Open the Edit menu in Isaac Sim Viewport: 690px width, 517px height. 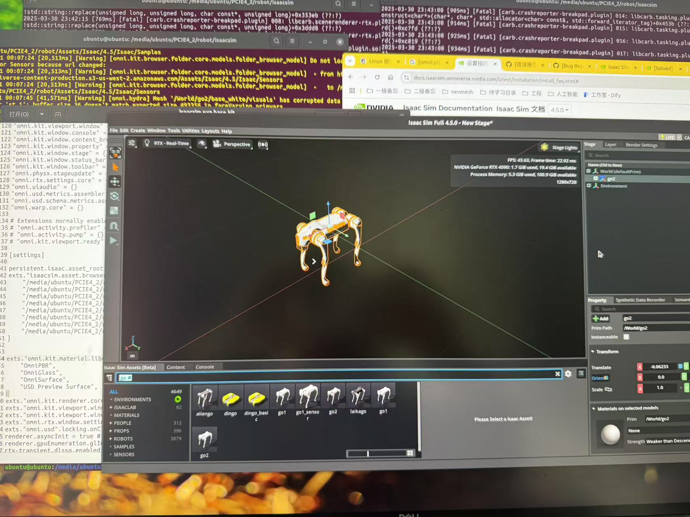[x=124, y=130]
